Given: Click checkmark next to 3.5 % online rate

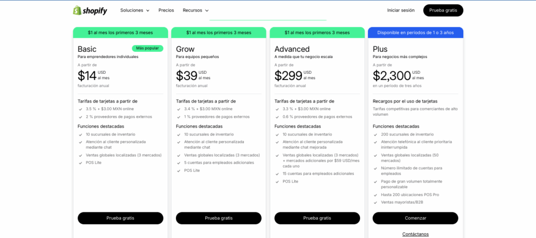Looking at the screenshot, I should 80,109.
